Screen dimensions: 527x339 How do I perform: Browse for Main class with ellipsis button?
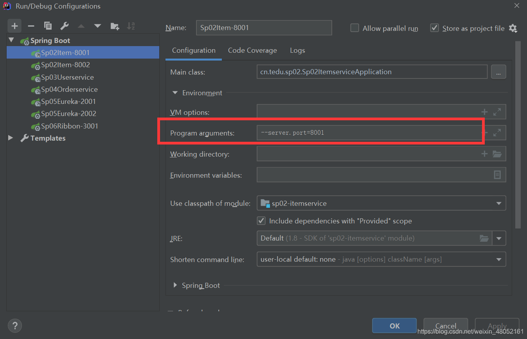tap(498, 72)
